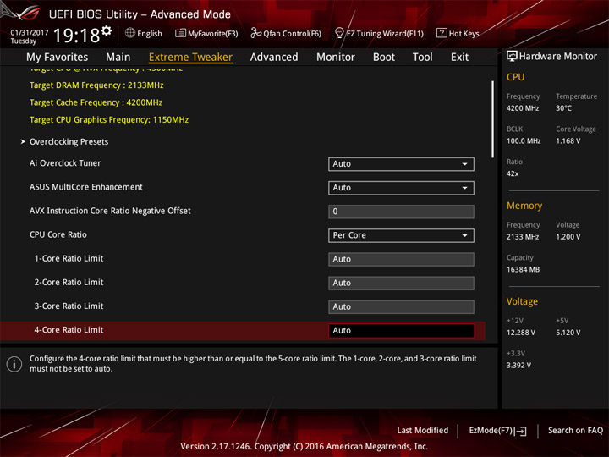Click the settings list vertical scrollbar
Screen dimensions: 609x457
(493, 119)
